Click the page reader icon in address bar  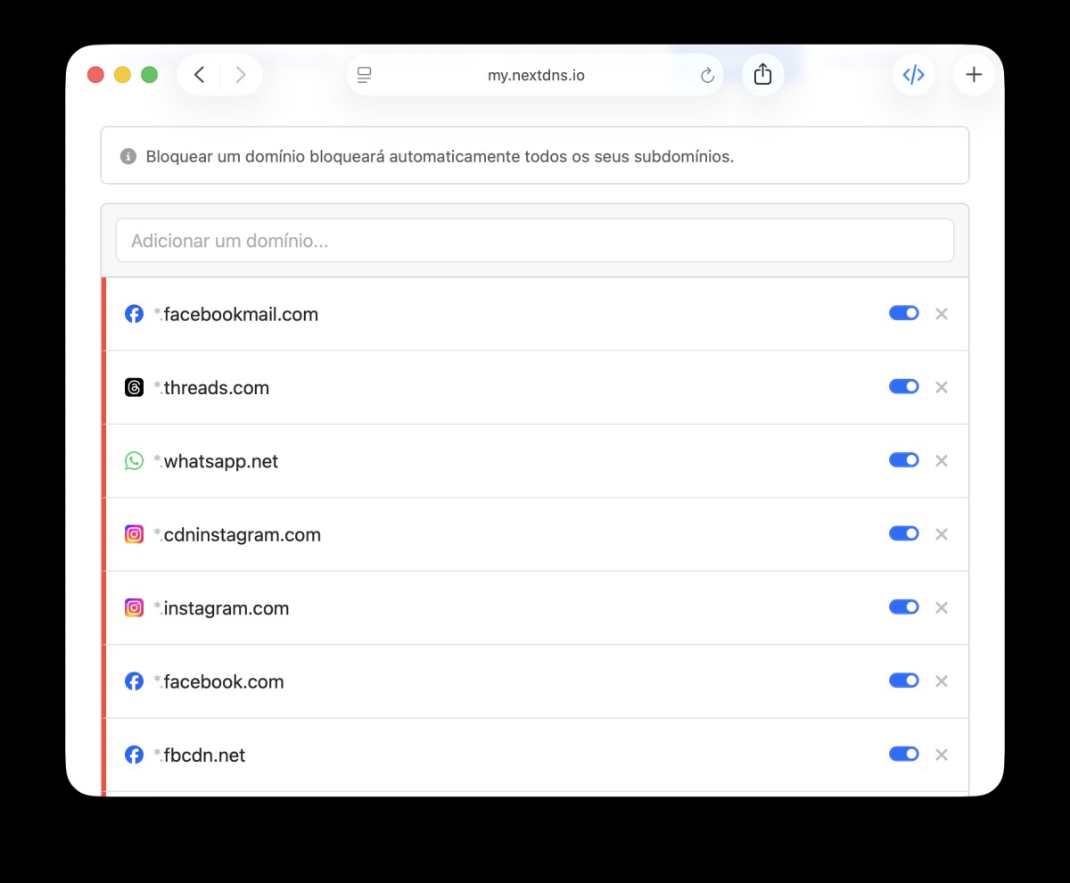pos(364,76)
